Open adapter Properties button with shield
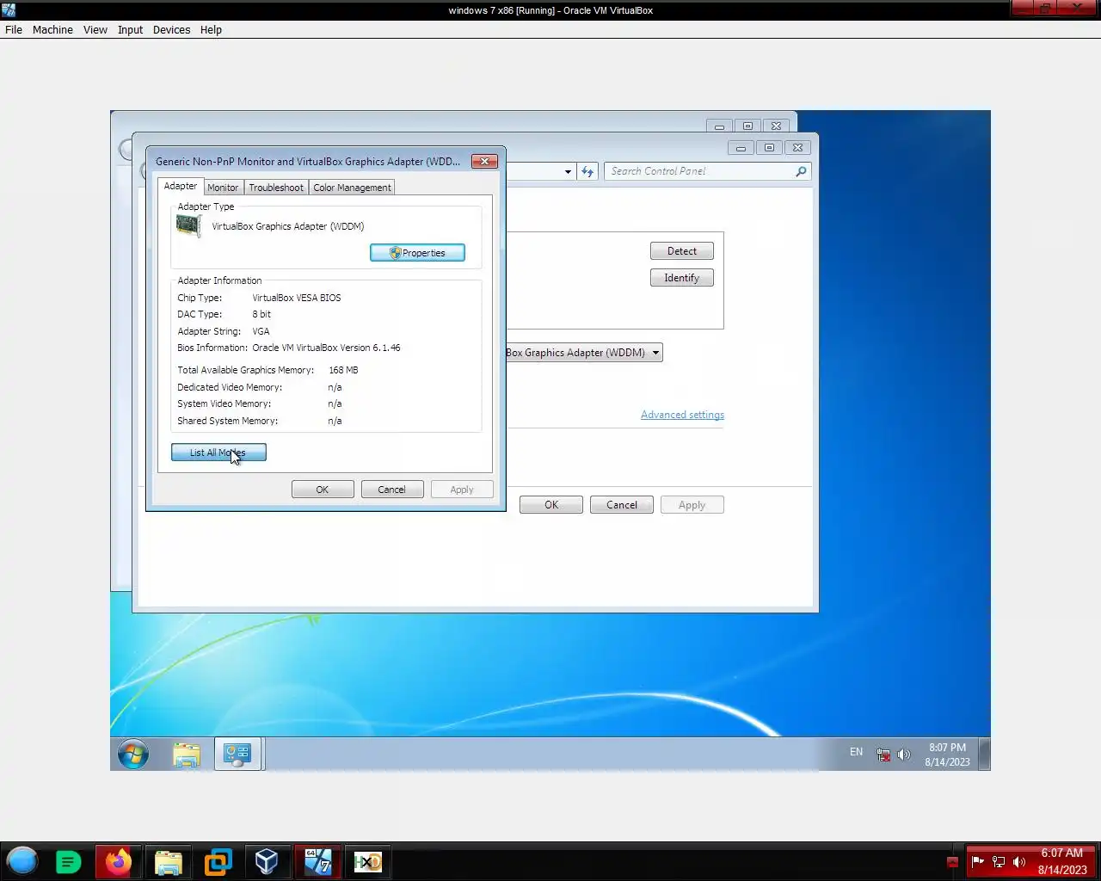 (x=417, y=253)
